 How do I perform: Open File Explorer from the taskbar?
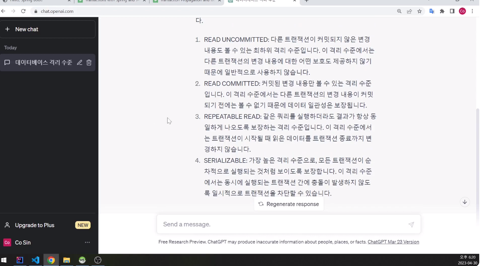pyautogui.click(x=66, y=260)
